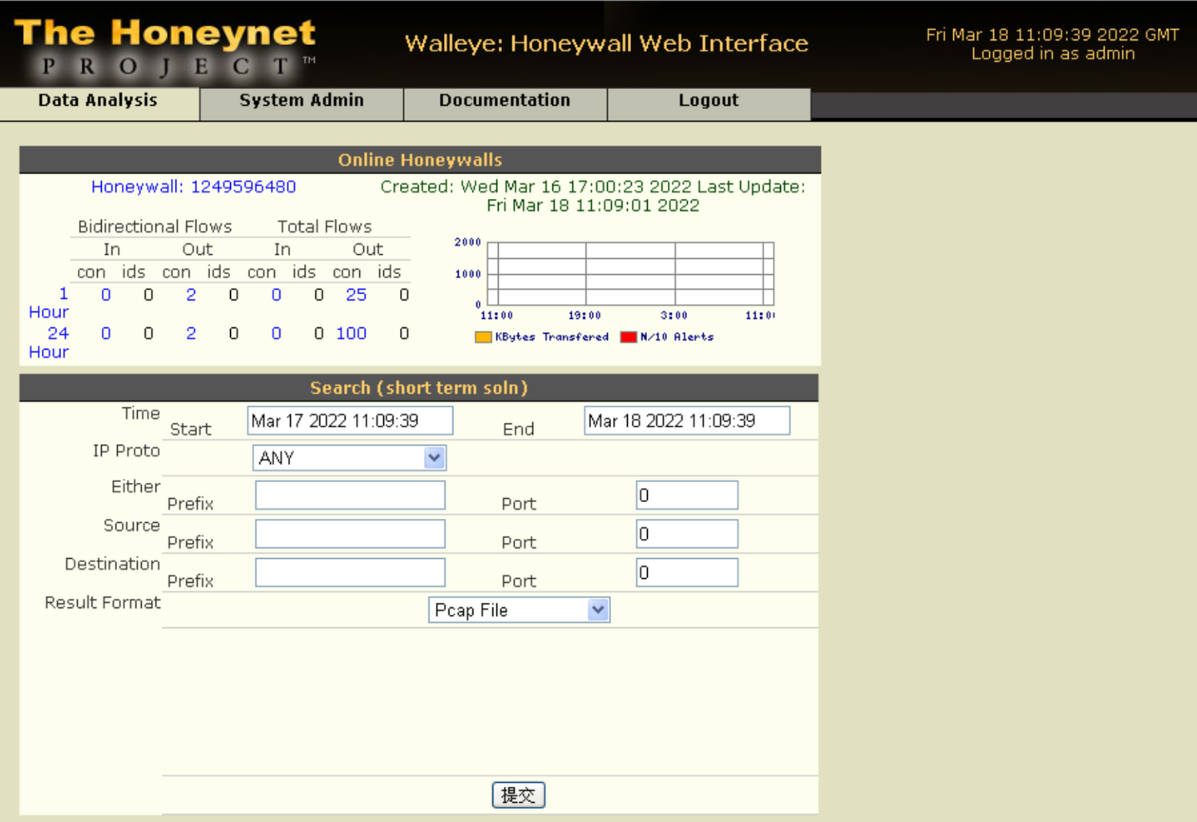Image resolution: width=1197 pixels, height=822 pixels.
Task: Select the traffic graph thumbnail
Action: tap(615, 290)
